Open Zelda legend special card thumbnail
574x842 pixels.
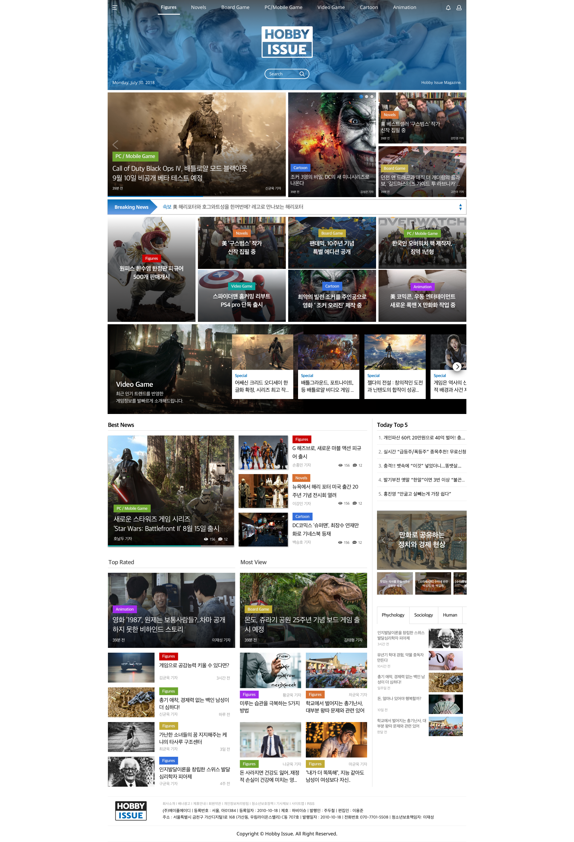(395, 352)
